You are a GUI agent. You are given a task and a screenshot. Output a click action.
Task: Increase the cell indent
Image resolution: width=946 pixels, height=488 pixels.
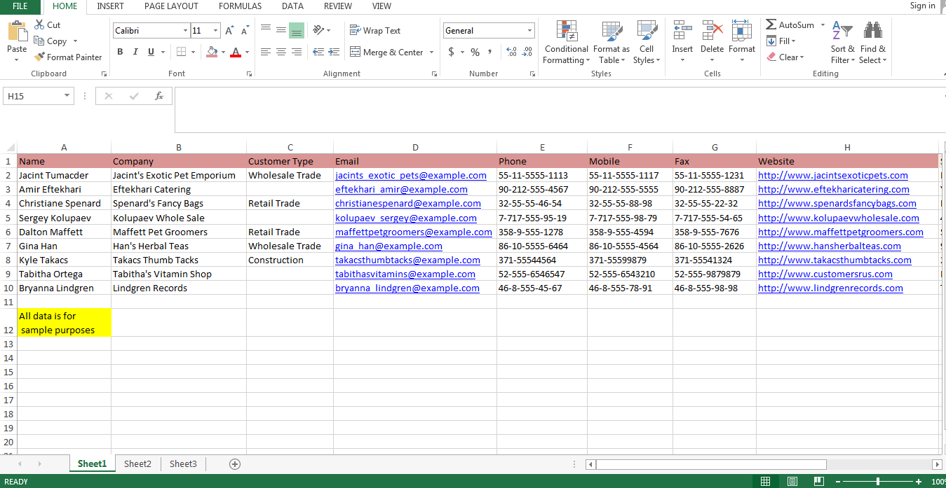click(334, 52)
